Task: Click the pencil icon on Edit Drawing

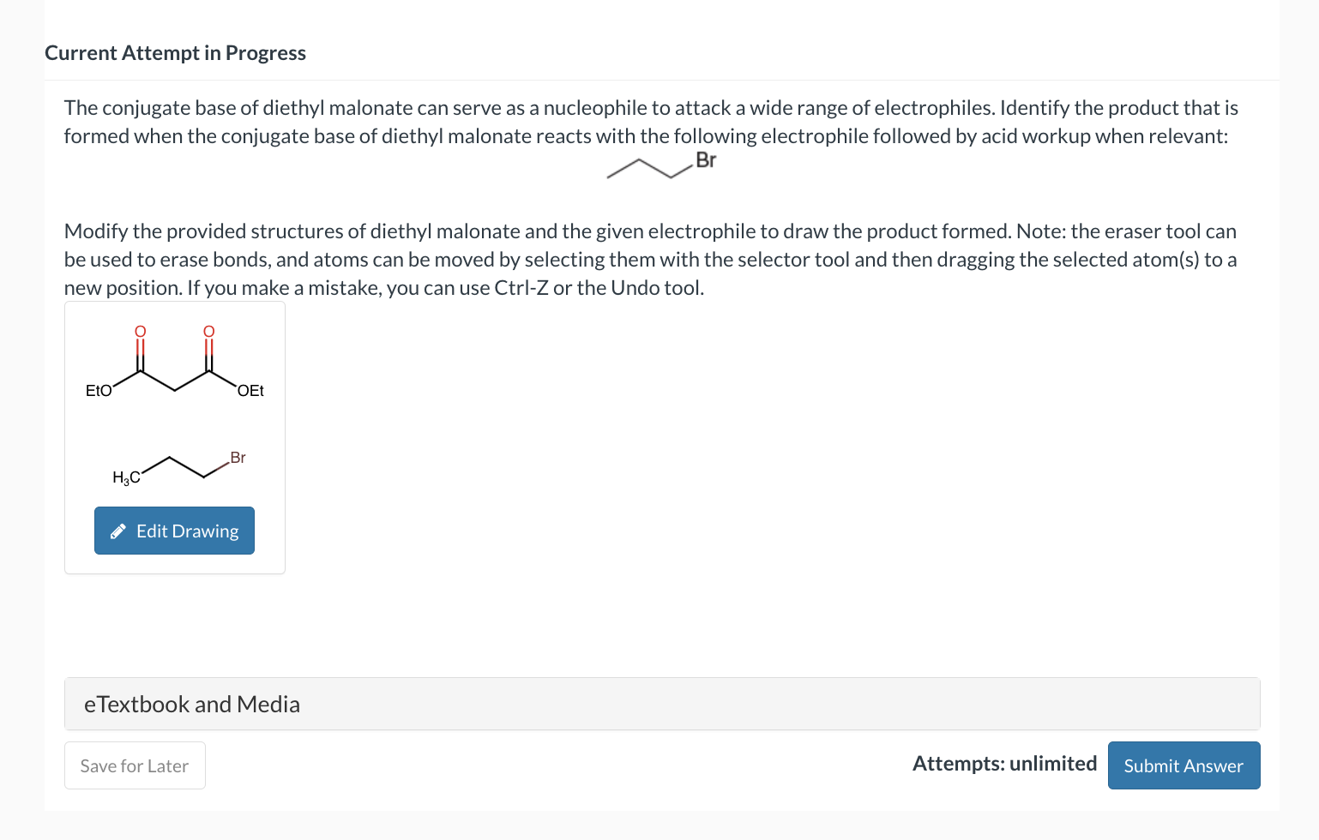Action: pos(118,531)
